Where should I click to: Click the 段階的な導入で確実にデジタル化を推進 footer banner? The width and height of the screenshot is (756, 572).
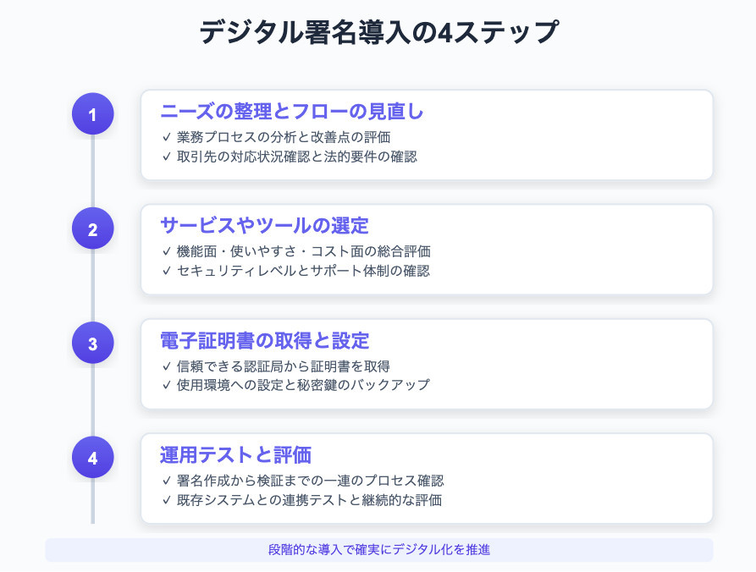[378, 549]
